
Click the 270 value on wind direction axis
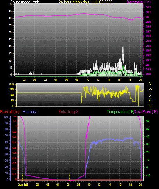click(11, 90)
